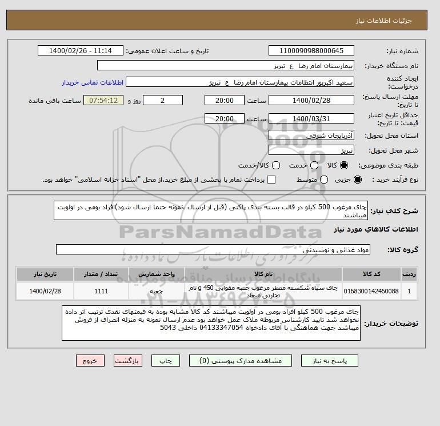Image resolution: width=440 pixels, height=426 pixels.
Task: Click the مشاهده مدارک پیوستی (0) button
Action: click(x=241, y=361)
